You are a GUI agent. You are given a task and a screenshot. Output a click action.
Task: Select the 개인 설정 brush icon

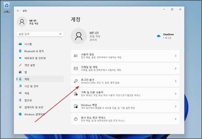click(20, 65)
